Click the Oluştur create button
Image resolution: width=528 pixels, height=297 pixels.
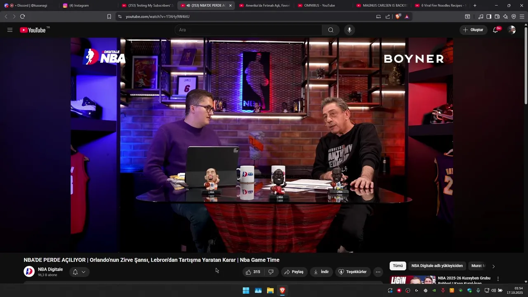point(473,30)
